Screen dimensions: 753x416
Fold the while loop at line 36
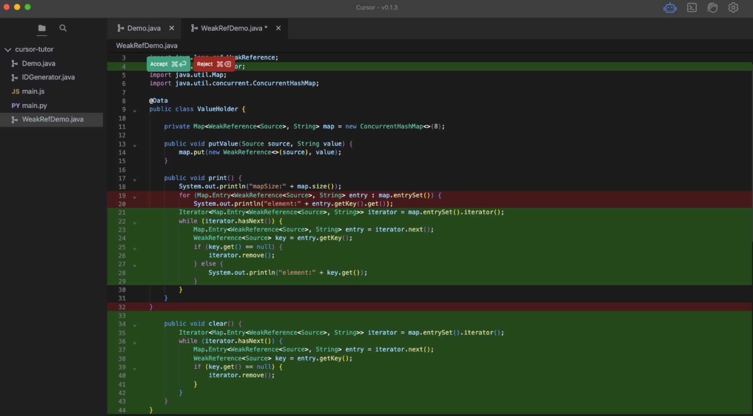(x=135, y=343)
